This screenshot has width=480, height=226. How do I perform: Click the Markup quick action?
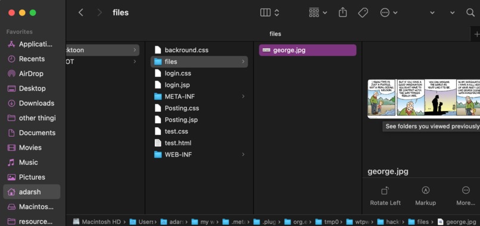pos(426,196)
